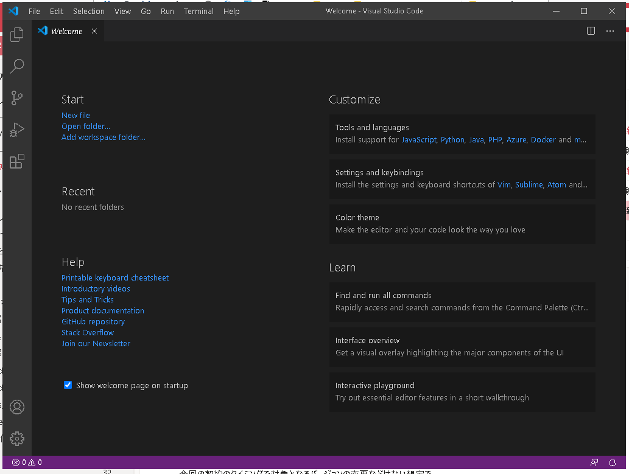629x474 pixels.
Task: Open the View menu
Action: click(x=122, y=11)
